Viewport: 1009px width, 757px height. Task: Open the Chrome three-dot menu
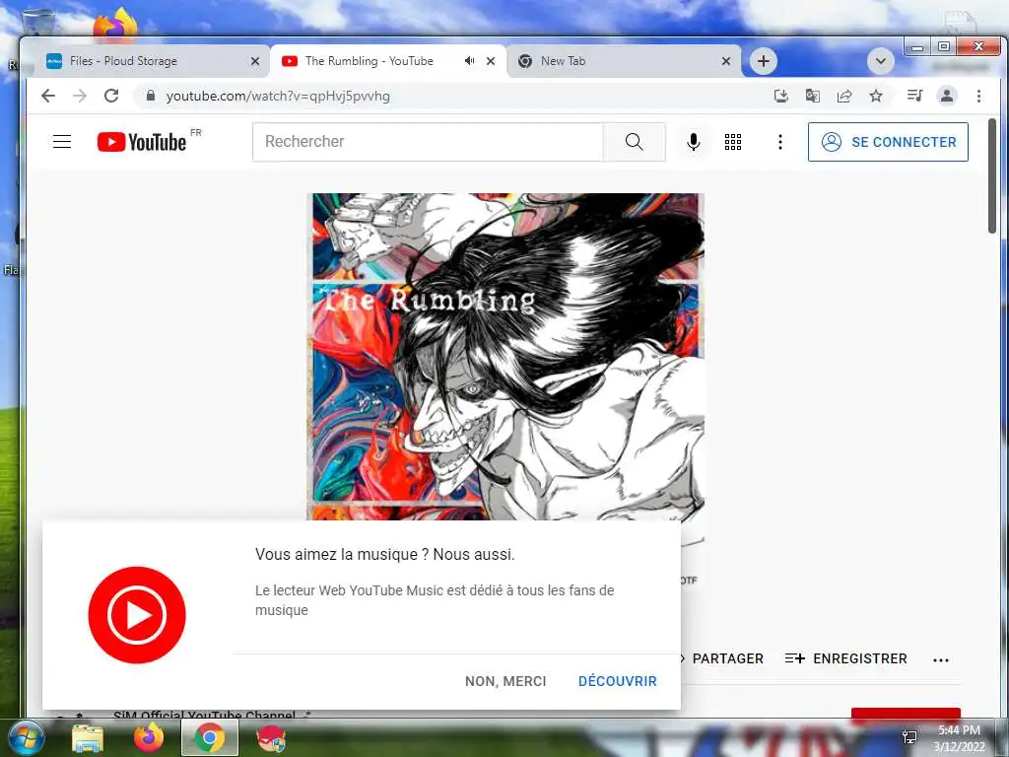pyautogui.click(x=978, y=96)
